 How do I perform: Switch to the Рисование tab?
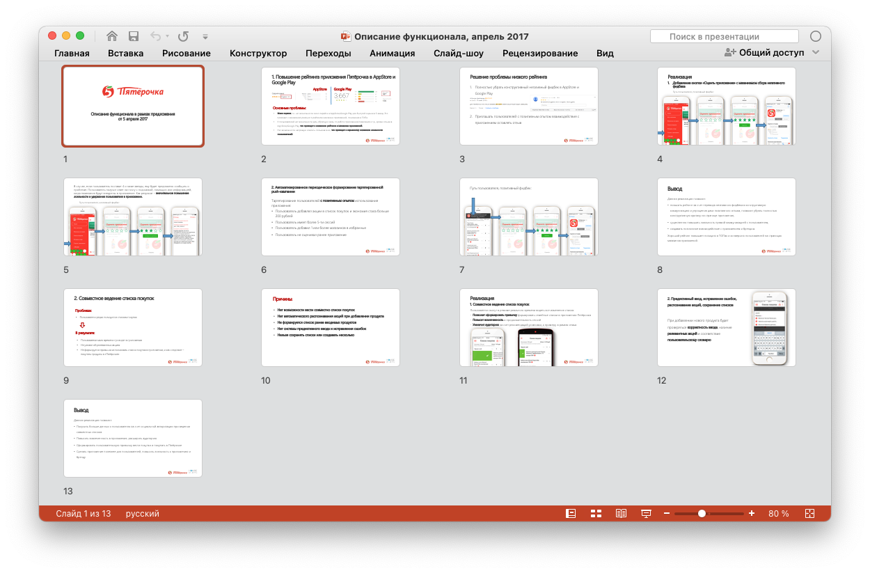[187, 53]
